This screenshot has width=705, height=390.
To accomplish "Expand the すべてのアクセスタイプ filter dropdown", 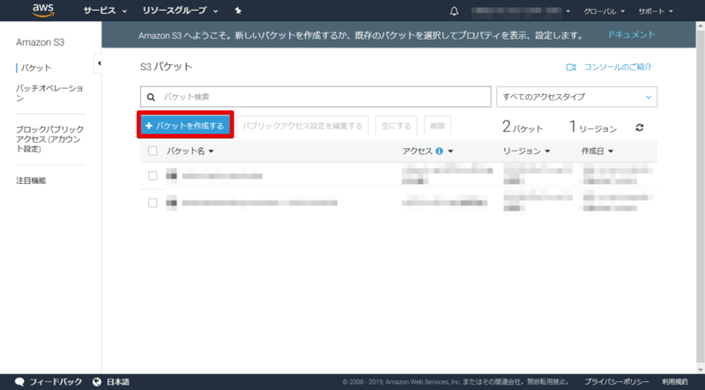I will pyautogui.click(x=577, y=97).
